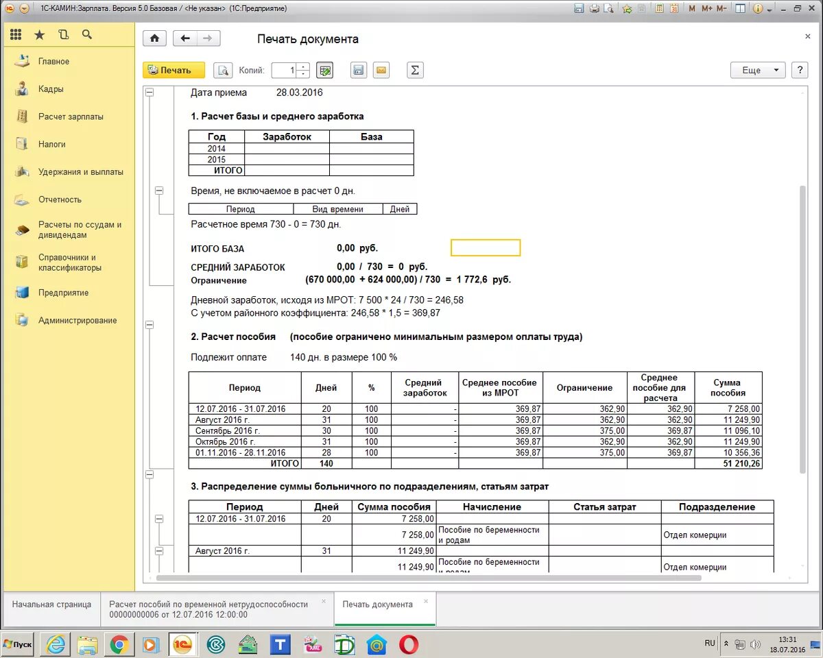Click the question mark help button
The image size is (823, 658).
tap(799, 70)
